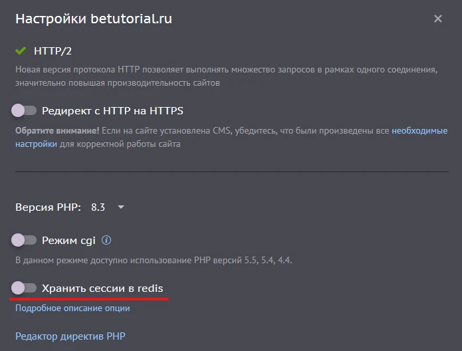
Task: Click the green HTTP/2 checkmark icon
Action: pyautogui.click(x=21, y=51)
